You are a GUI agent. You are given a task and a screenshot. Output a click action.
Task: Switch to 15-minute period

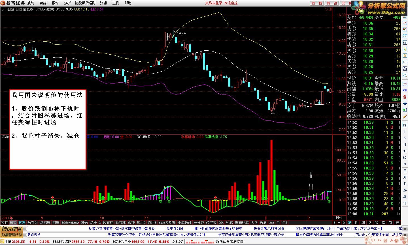point(405,145)
